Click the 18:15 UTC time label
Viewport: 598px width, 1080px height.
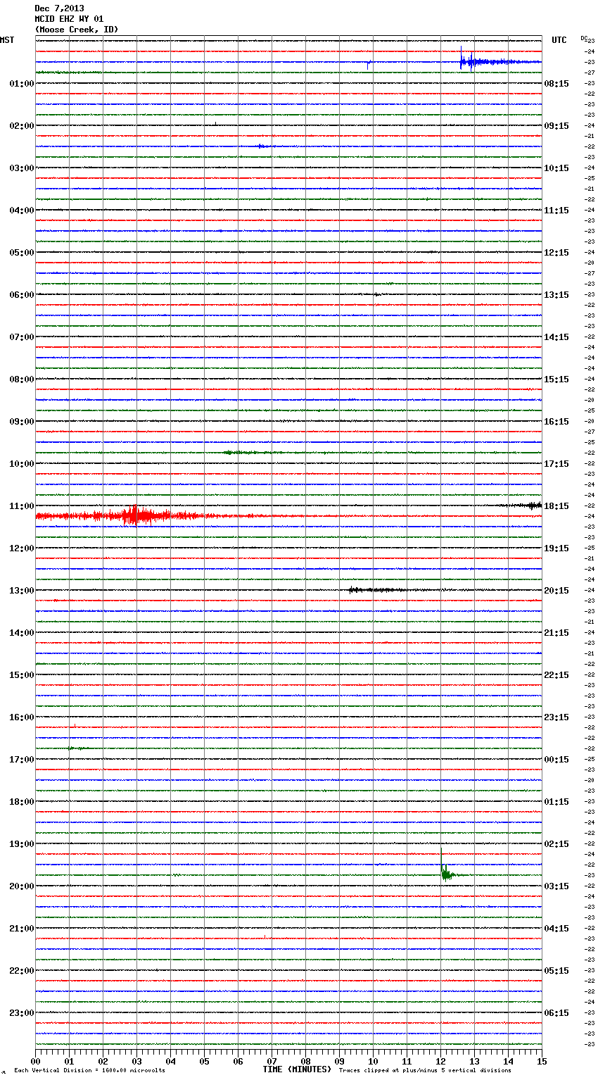coord(556,506)
